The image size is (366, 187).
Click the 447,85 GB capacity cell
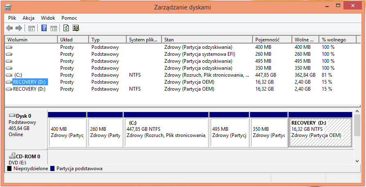[x=266, y=75]
